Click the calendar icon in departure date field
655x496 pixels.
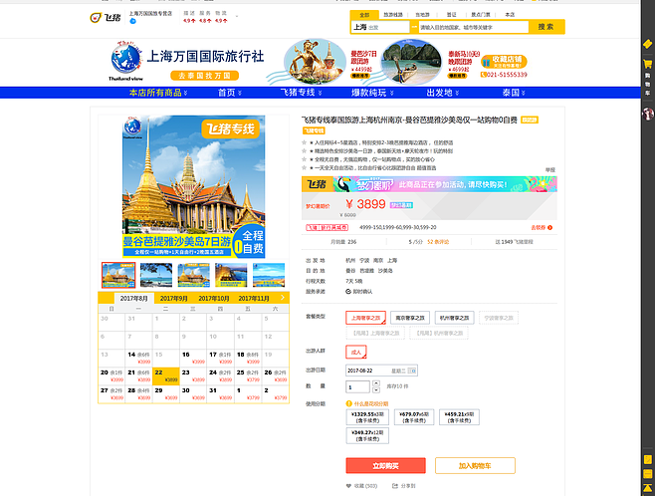(412, 371)
